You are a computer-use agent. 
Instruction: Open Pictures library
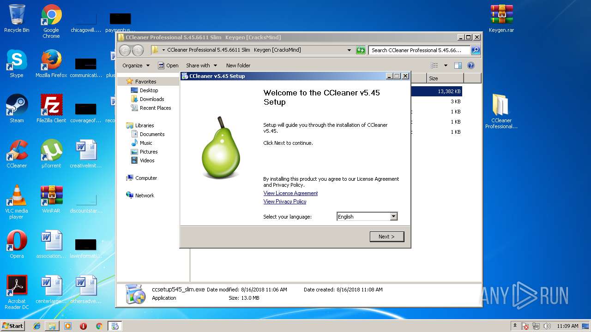[149, 152]
